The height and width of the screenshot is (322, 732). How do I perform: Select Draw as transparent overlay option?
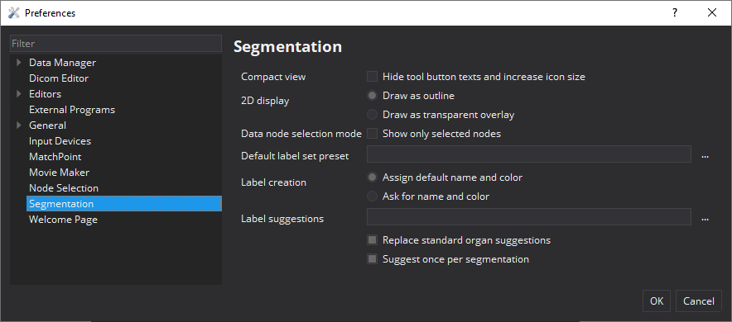coord(372,115)
